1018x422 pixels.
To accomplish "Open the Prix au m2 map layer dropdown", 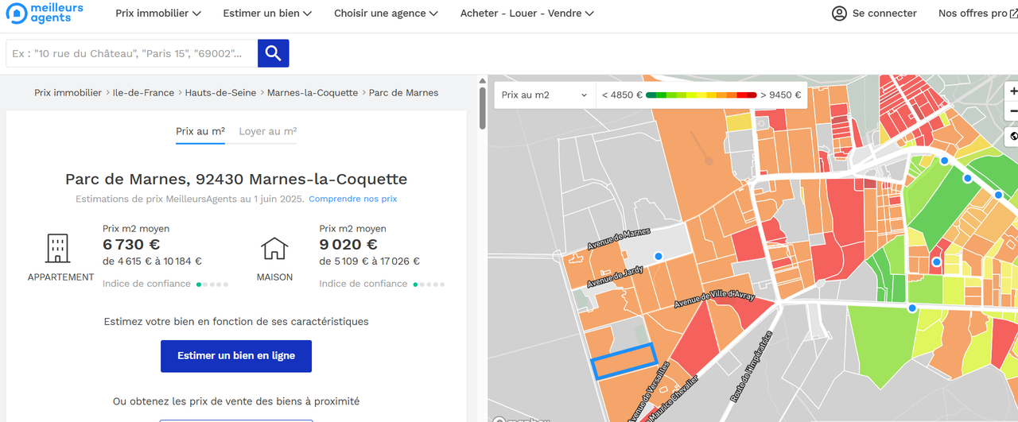I will coord(545,95).
